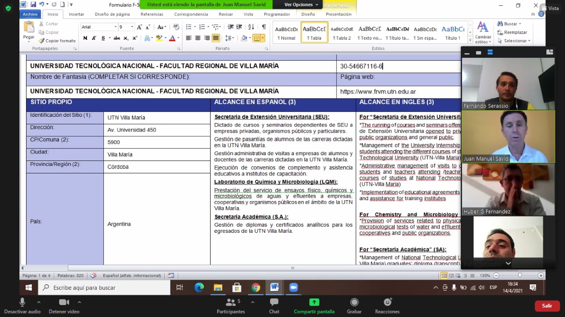The height and width of the screenshot is (317, 565).
Task: Open the Zoom Ver Opciones menu
Action: coord(301,4)
